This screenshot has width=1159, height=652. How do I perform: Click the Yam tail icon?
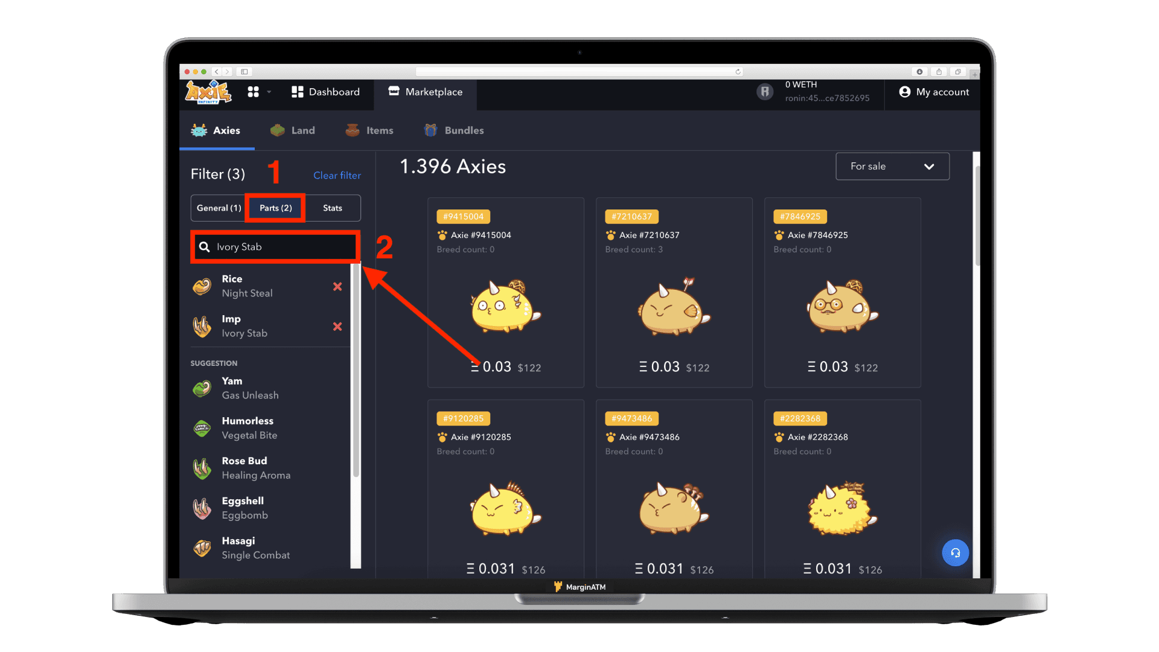click(202, 388)
